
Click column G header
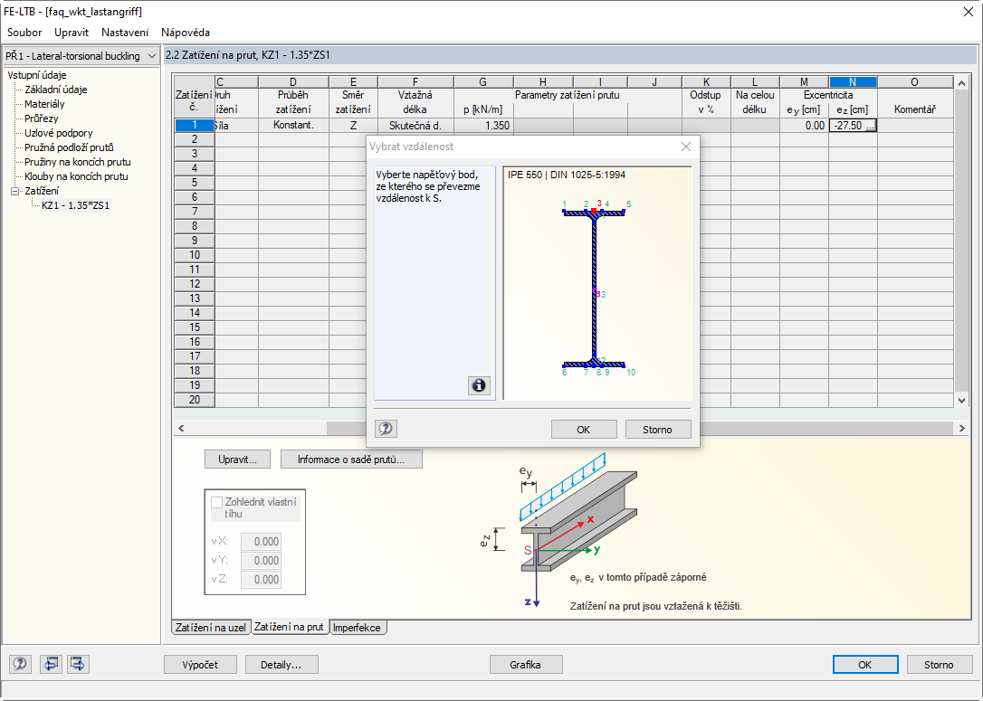(482, 82)
